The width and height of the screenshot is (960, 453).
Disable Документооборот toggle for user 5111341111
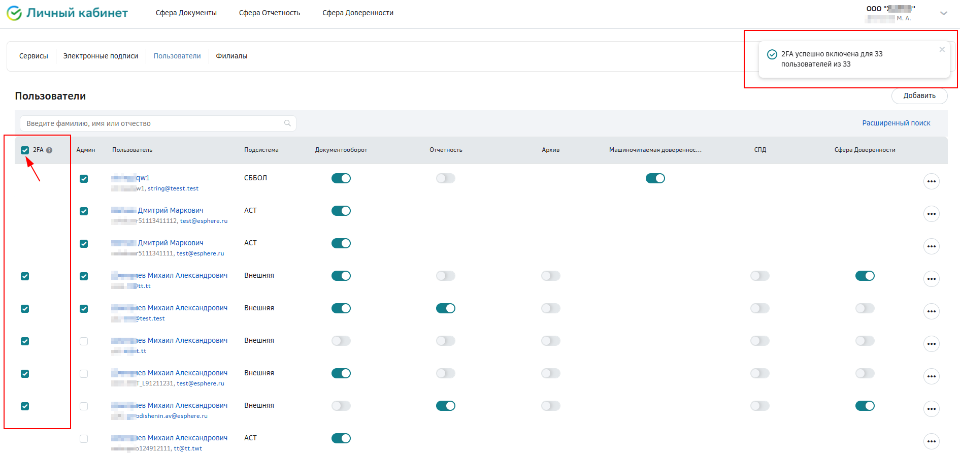pyautogui.click(x=341, y=243)
